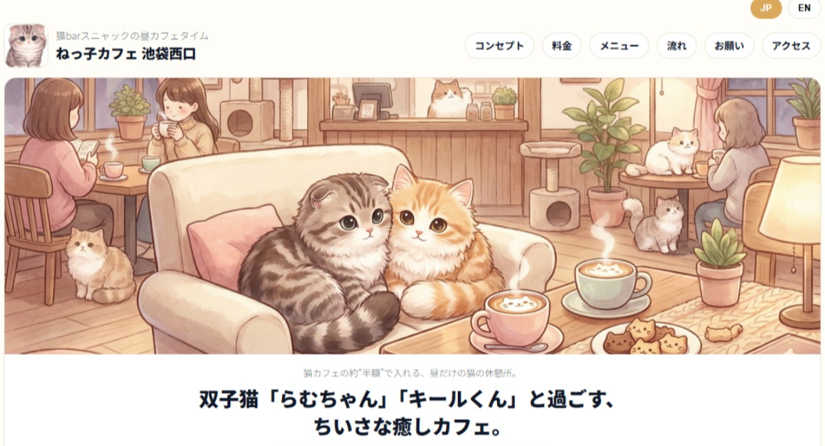Viewport: 825px width, 446px height.
Task: Open the メニュー nav item
Action: click(619, 46)
